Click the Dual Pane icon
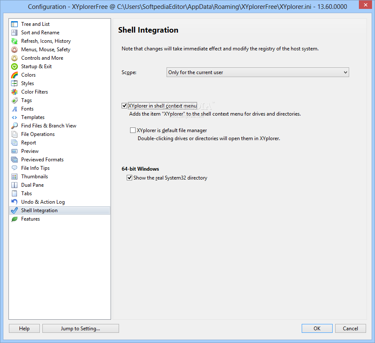Screen dimensions: 375x343 (14, 185)
